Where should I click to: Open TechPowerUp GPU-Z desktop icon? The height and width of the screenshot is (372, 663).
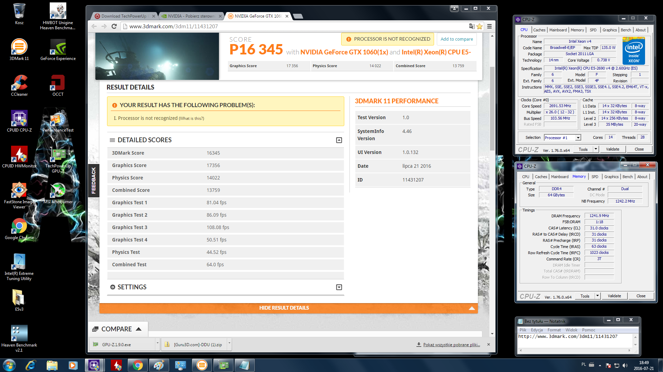58,160
